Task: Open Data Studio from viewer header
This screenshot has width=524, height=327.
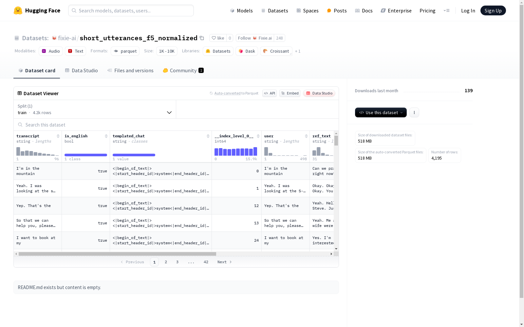Action: click(319, 93)
